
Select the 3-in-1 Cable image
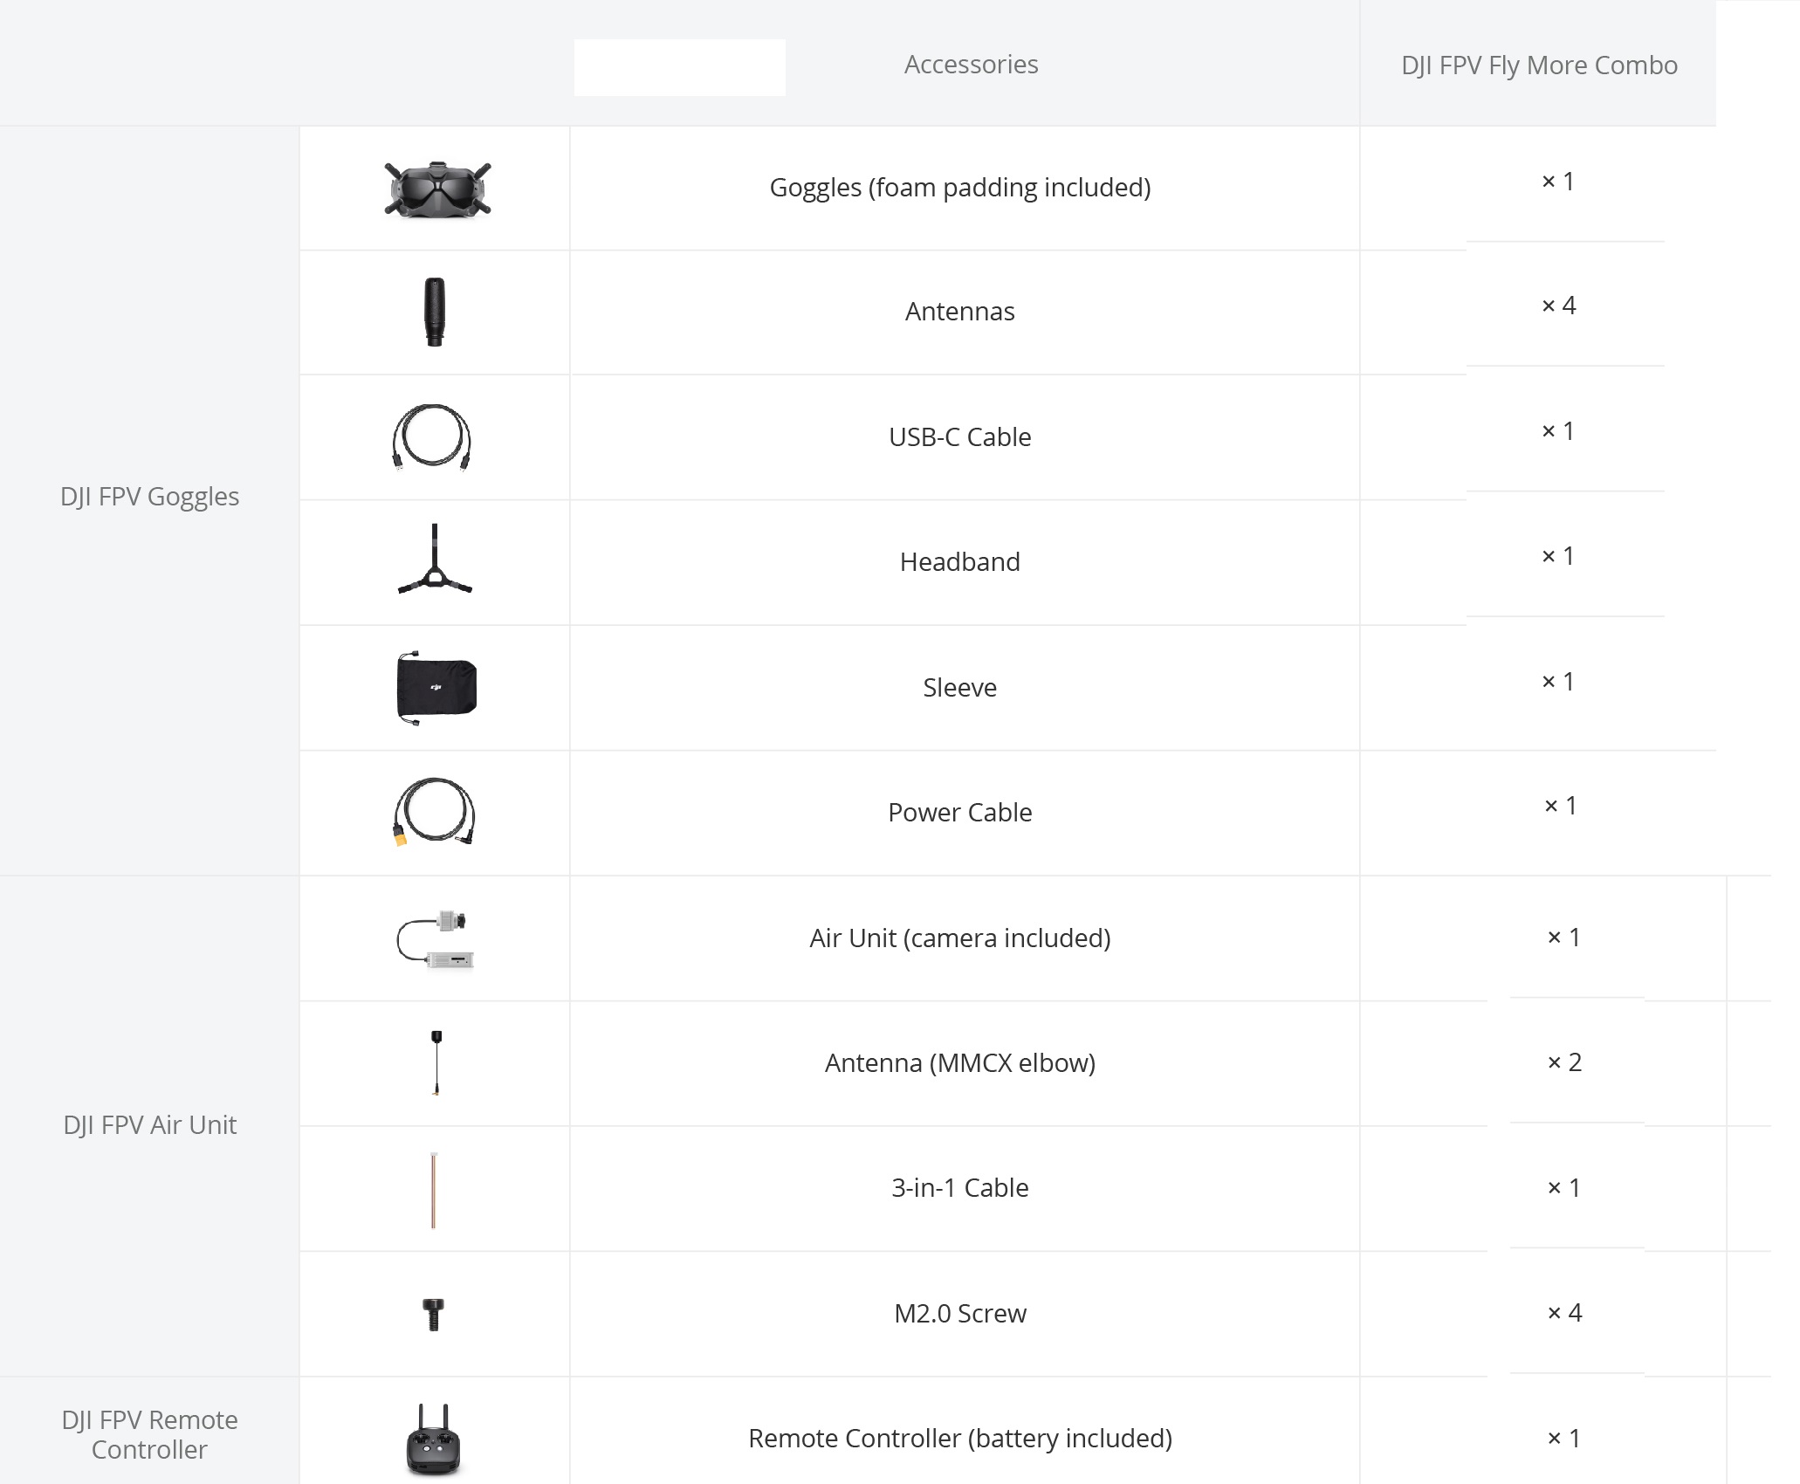pos(434,1190)
